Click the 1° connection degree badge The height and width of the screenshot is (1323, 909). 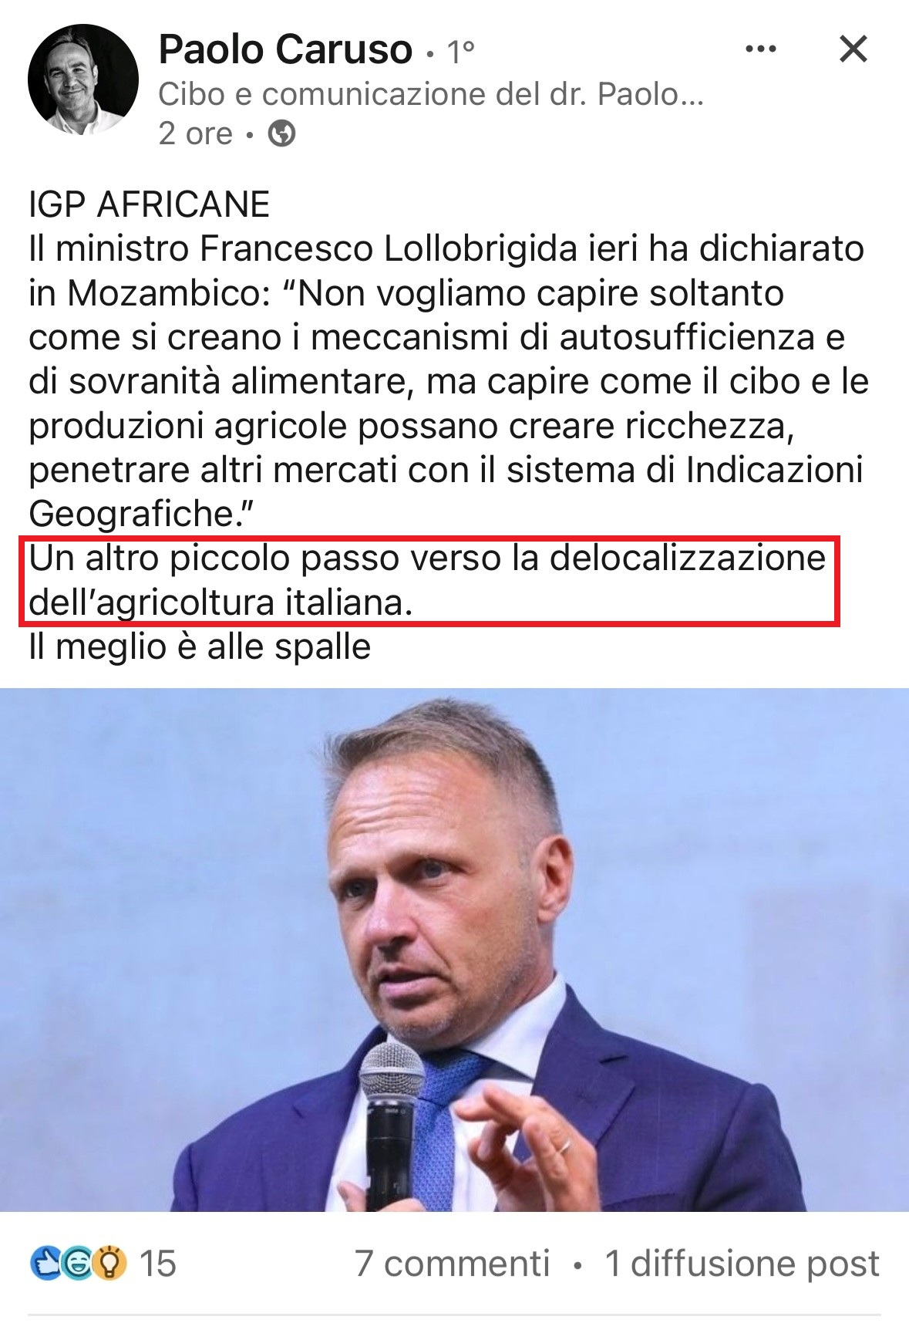pos(461,52)
